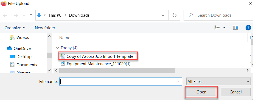Select Copy of Ascora Job Import Template file

[x=99, y=56]
